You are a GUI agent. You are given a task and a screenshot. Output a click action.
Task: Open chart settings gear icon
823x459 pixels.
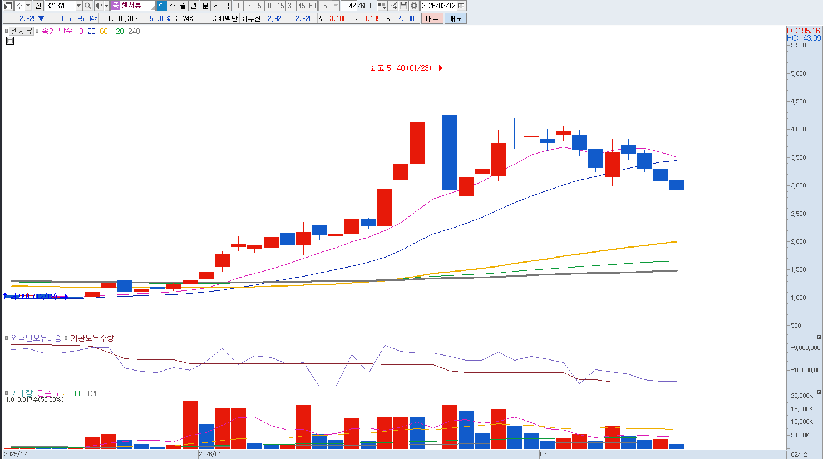414,6
